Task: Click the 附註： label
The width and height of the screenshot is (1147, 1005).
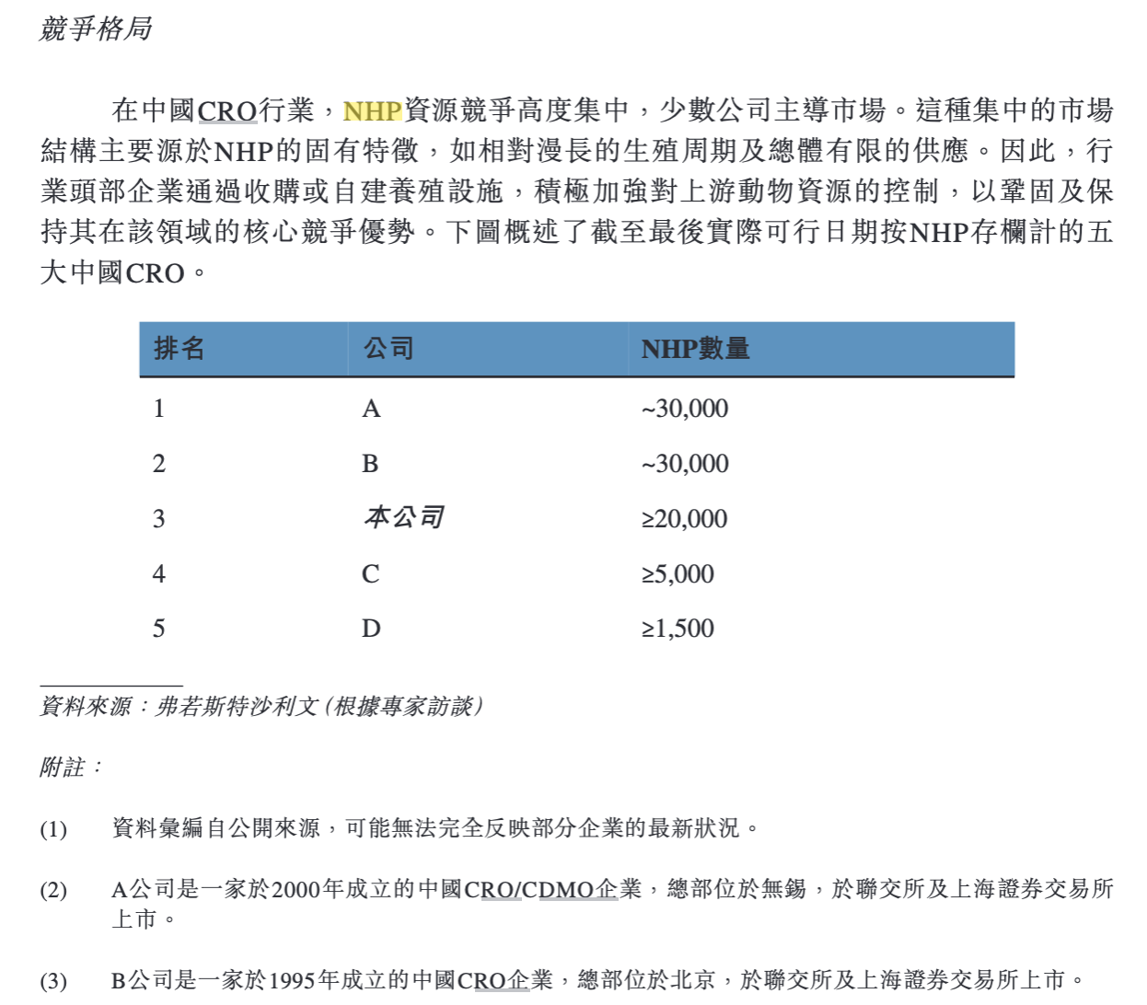Action: click(x=72, y=767)
